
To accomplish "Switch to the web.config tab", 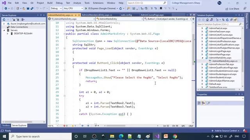I will pos(126,15).
